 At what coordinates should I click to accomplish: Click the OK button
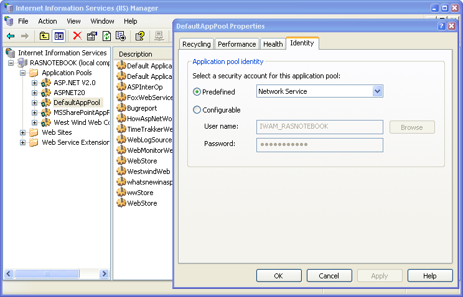click(x=279, y=276)
